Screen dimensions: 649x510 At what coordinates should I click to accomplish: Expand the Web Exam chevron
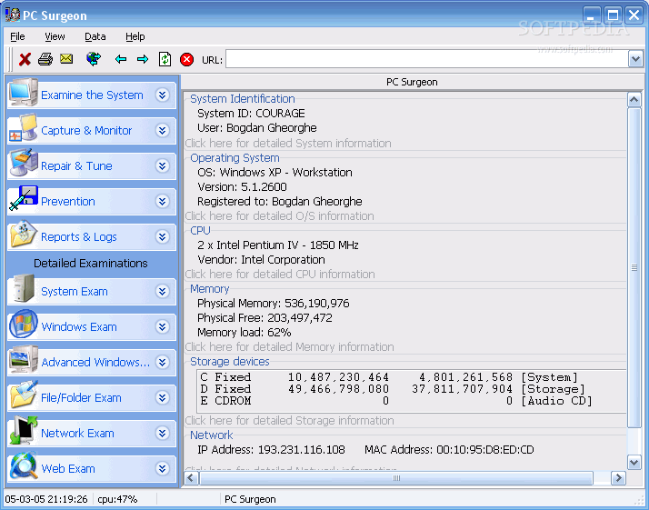(162, 468)
